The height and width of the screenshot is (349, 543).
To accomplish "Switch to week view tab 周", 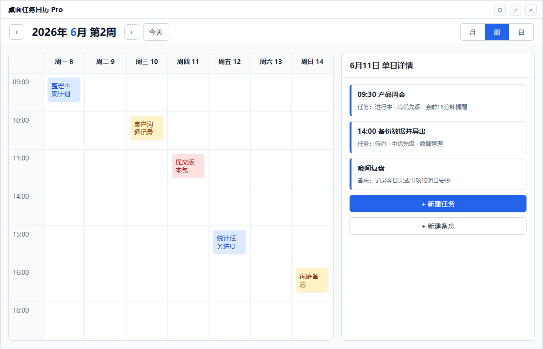I will click(x=497, y=32).
